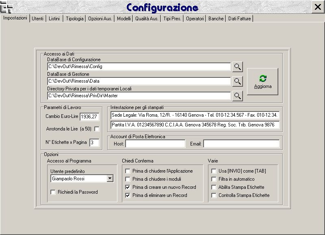Enable Arrotonda le Lire checkbox
The image size is (325, 235).
coord(97,129)
